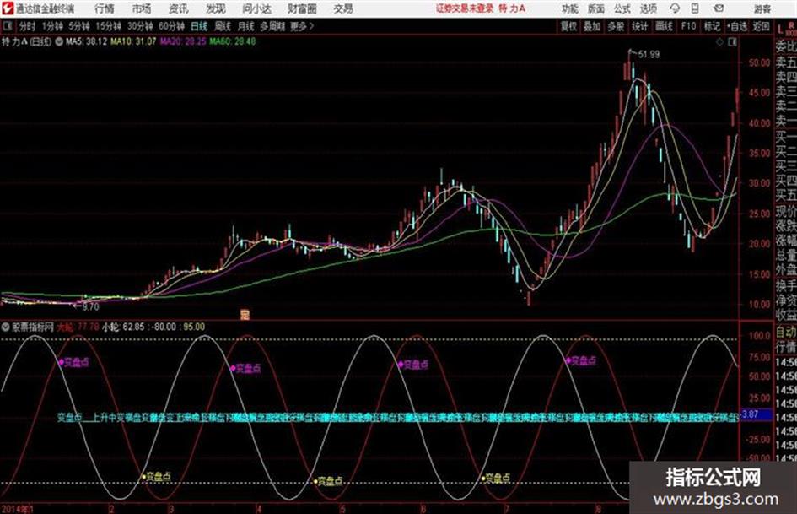Toggle the panel icon left of 分时
797x514 pixels.
point(7,26)
